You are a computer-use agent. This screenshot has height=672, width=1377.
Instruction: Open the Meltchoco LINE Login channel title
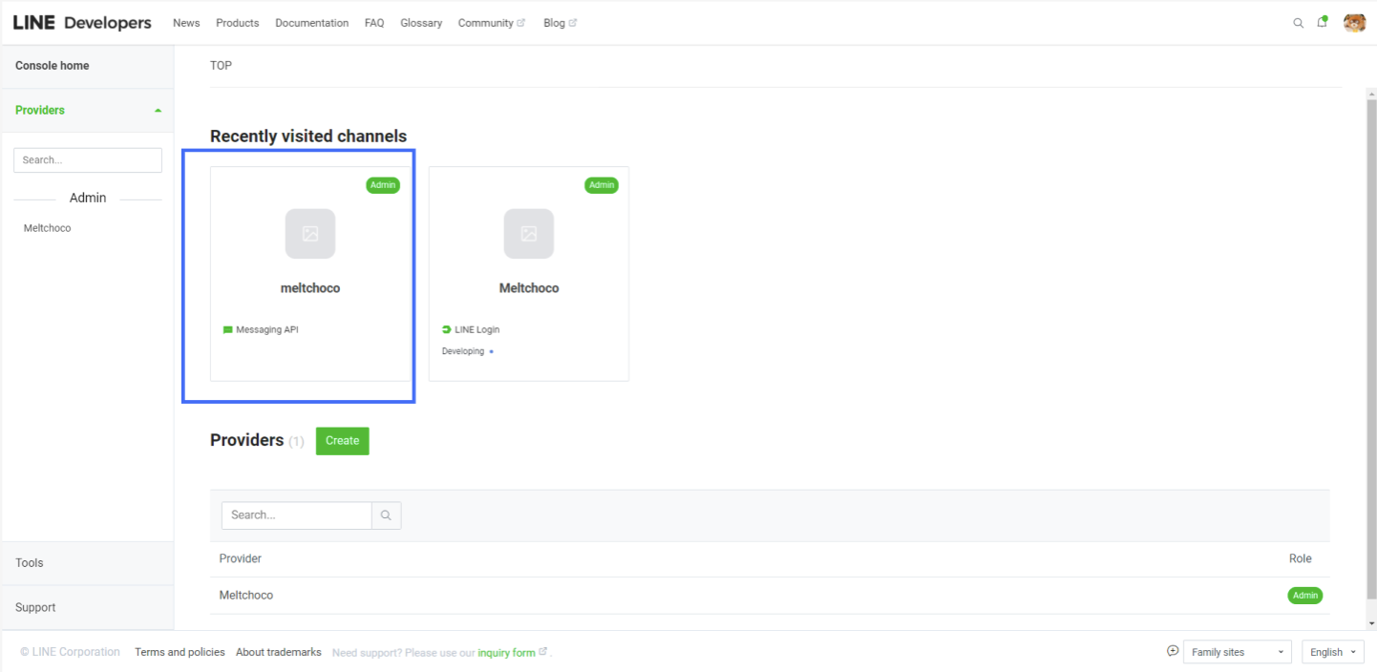pos(529,288)
